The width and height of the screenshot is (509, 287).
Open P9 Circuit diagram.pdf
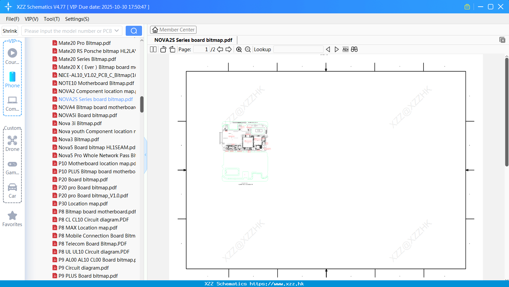tap(84, 268)
